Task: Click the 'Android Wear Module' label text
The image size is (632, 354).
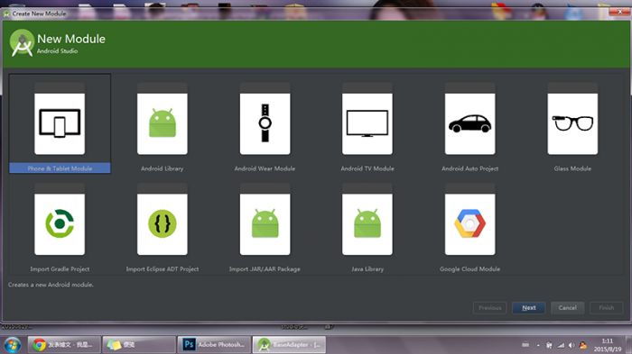Action: tap(265, 168)
